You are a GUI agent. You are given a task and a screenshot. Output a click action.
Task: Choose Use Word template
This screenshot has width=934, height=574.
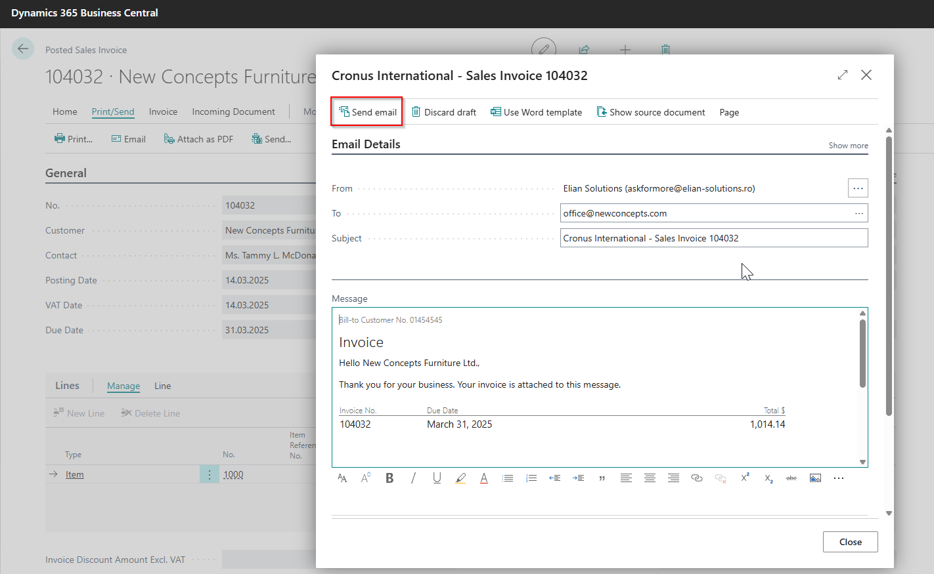(x=536, y=112)
